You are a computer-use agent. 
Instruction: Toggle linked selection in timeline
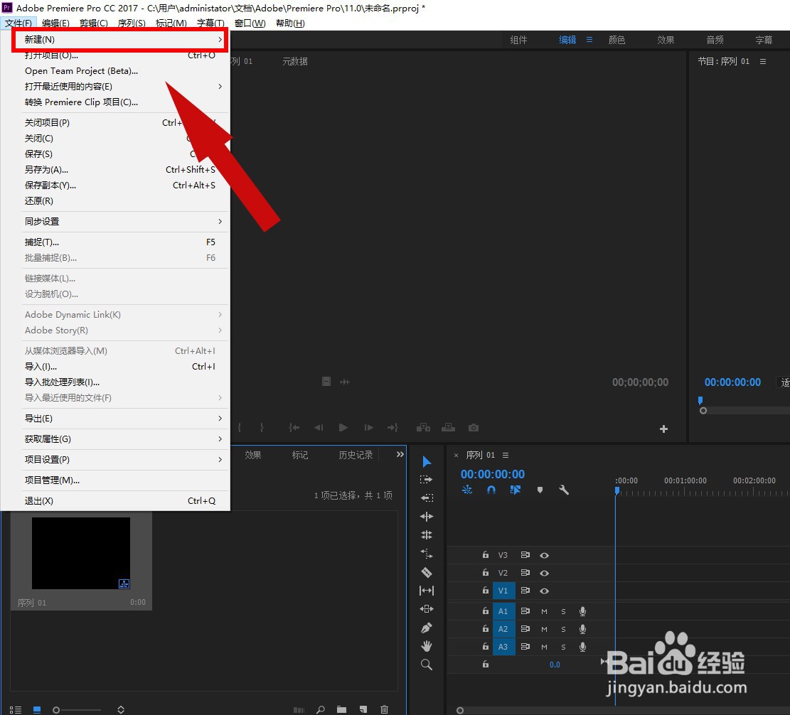pos(515,490)
